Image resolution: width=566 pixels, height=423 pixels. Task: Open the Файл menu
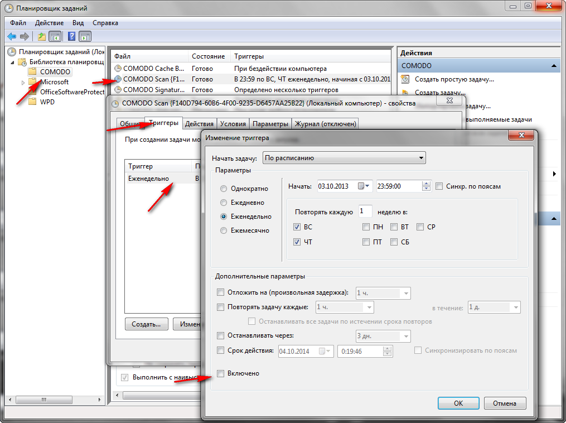(18, 23)
